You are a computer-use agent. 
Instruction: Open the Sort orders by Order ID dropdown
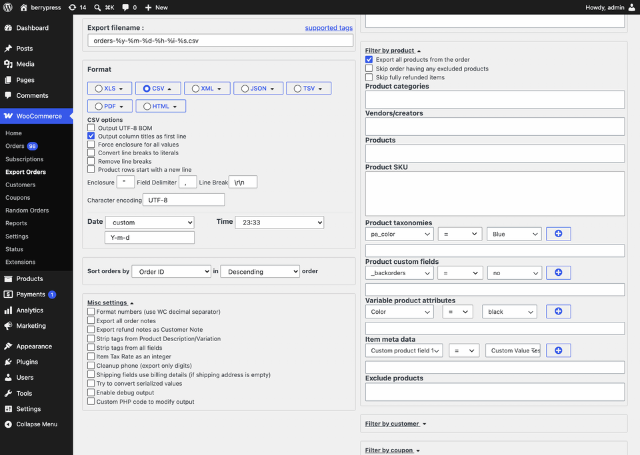tap(171, 272)
